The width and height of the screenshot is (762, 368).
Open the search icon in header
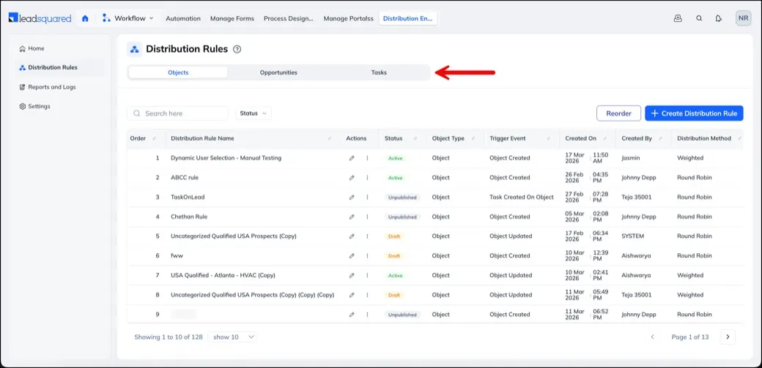(699, 18)
